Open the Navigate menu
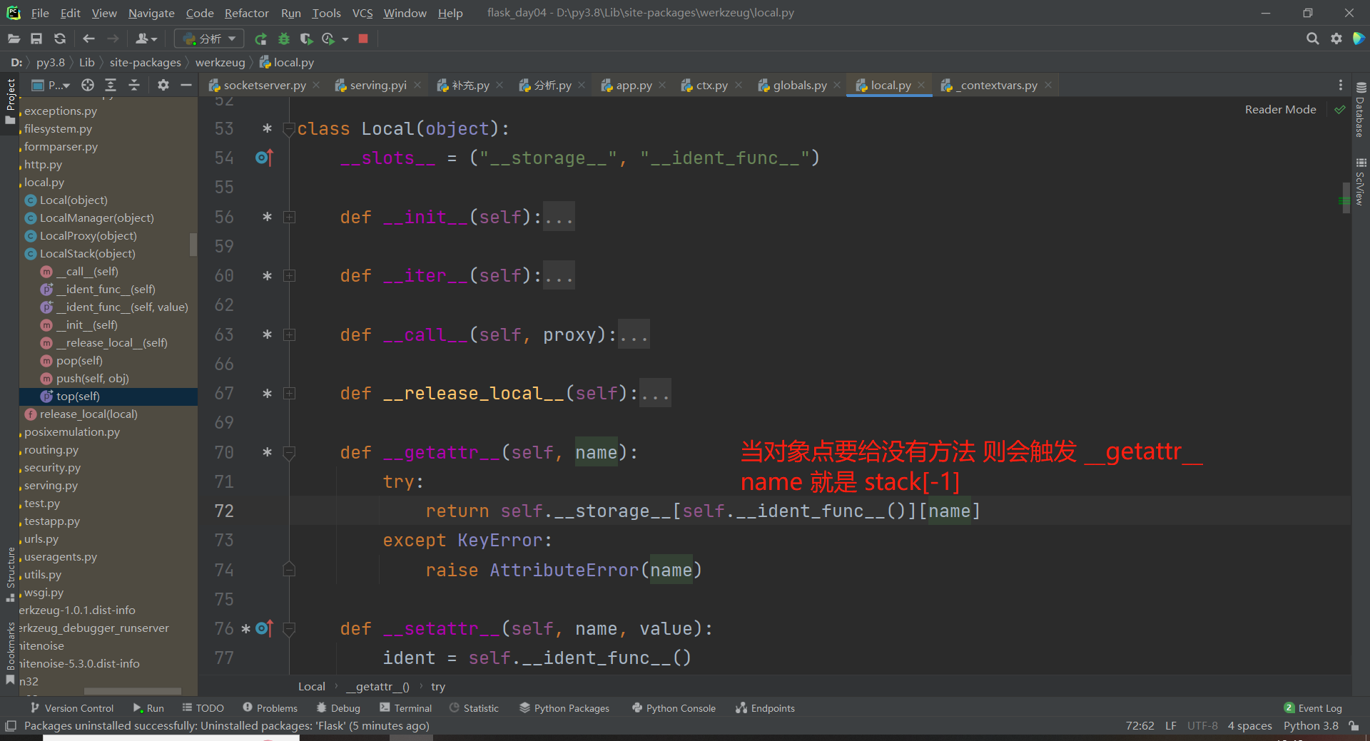The height and width of the screenshot is (741, 1370). click(151, 13)
